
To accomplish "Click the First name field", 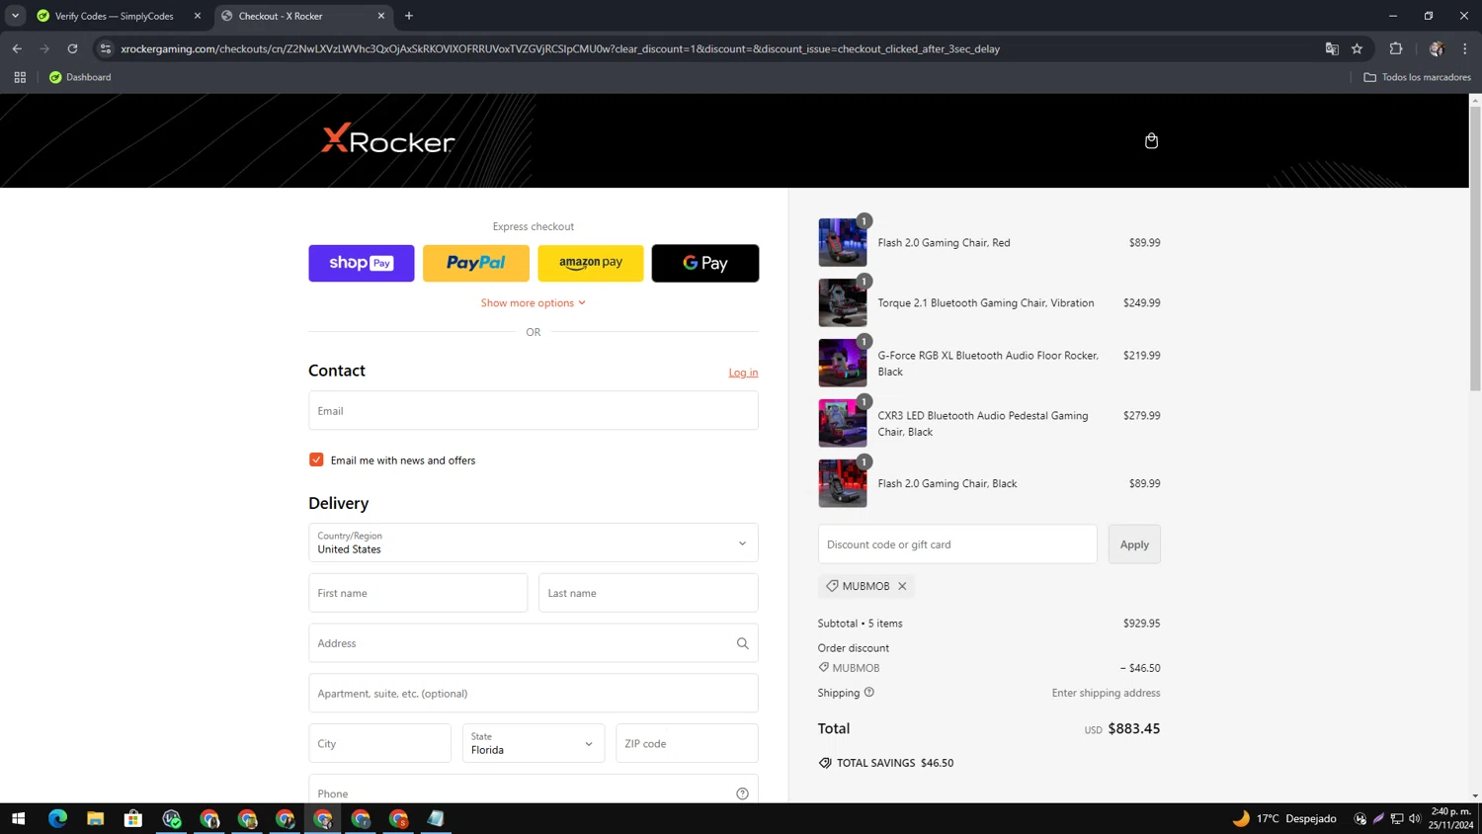I will pyautogui.click(x=418, y=593).
